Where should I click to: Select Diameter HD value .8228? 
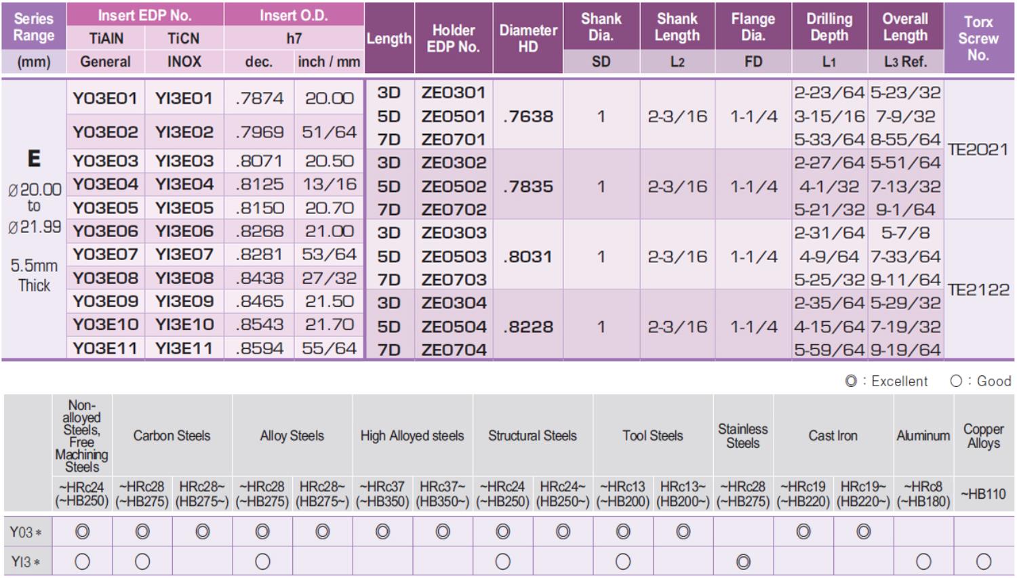click(527, 327)
